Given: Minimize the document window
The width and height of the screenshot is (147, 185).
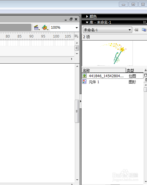Looking at the screenshot, I should click(66, 20).
